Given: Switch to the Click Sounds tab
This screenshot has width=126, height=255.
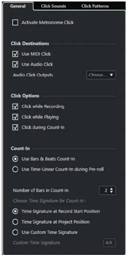Looking at the screenshot, I should (53, 6).
